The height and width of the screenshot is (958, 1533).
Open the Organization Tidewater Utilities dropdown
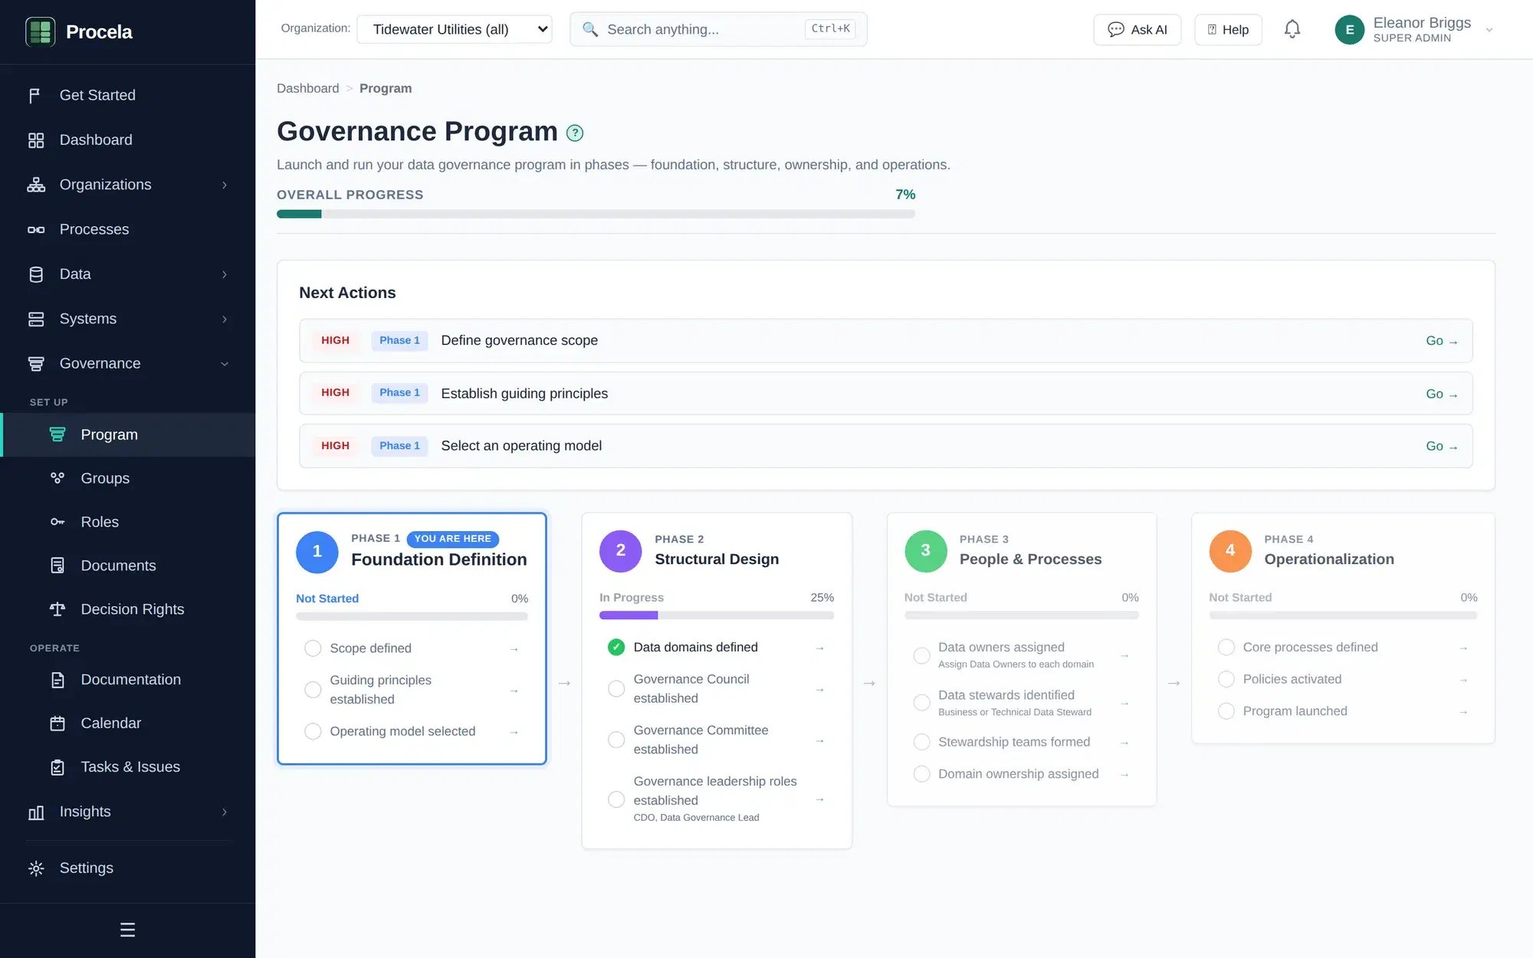pyautogui.click(x=455, y=29)
